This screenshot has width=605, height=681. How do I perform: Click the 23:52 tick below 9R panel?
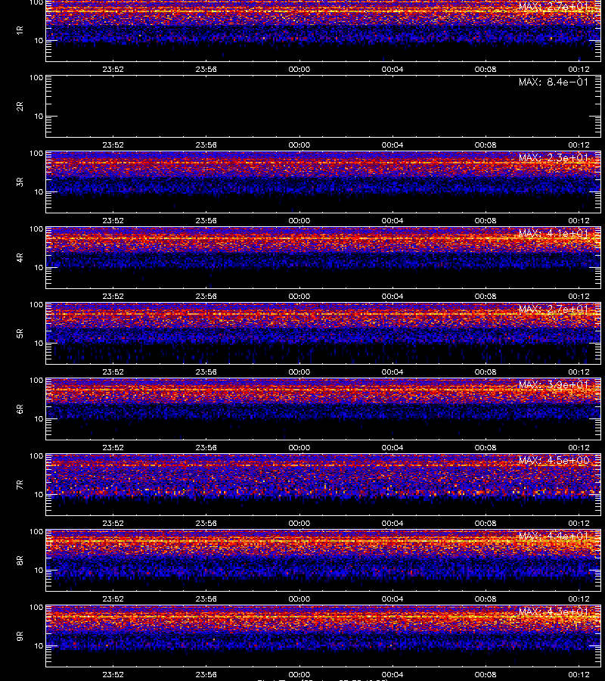pyautogui.click(x=113, y=674)
